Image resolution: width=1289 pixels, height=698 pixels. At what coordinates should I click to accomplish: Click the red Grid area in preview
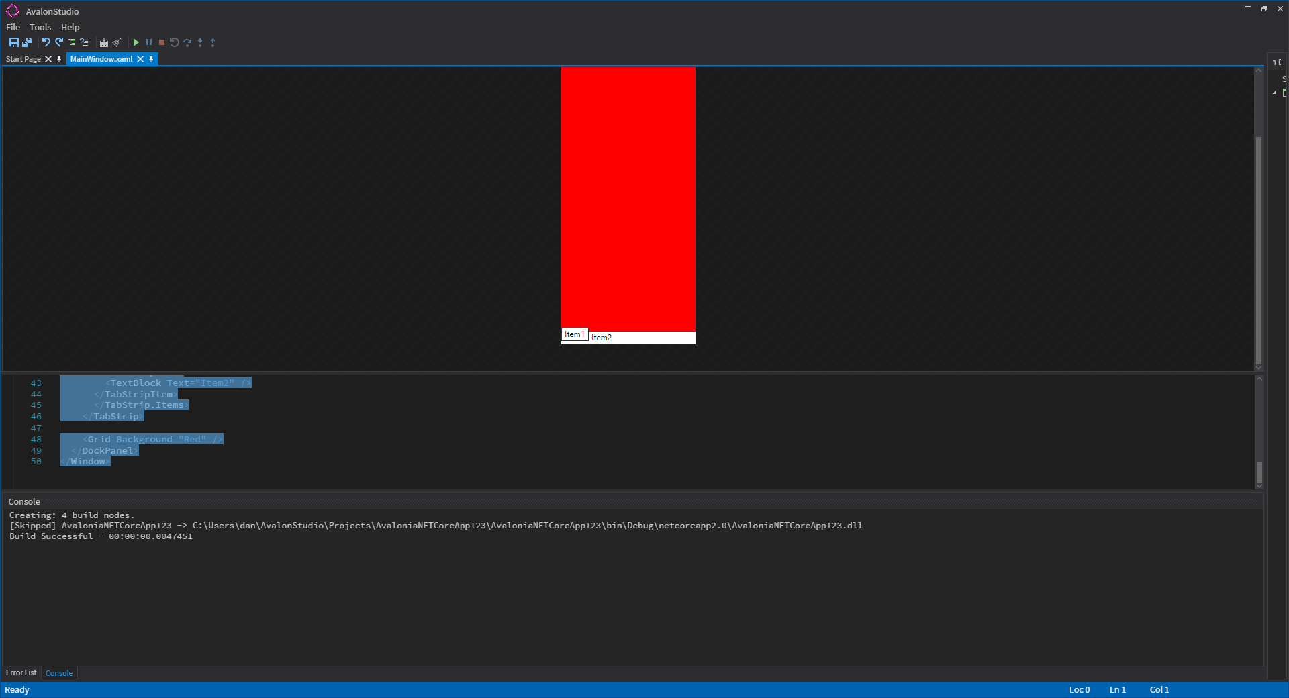(628, 198)
